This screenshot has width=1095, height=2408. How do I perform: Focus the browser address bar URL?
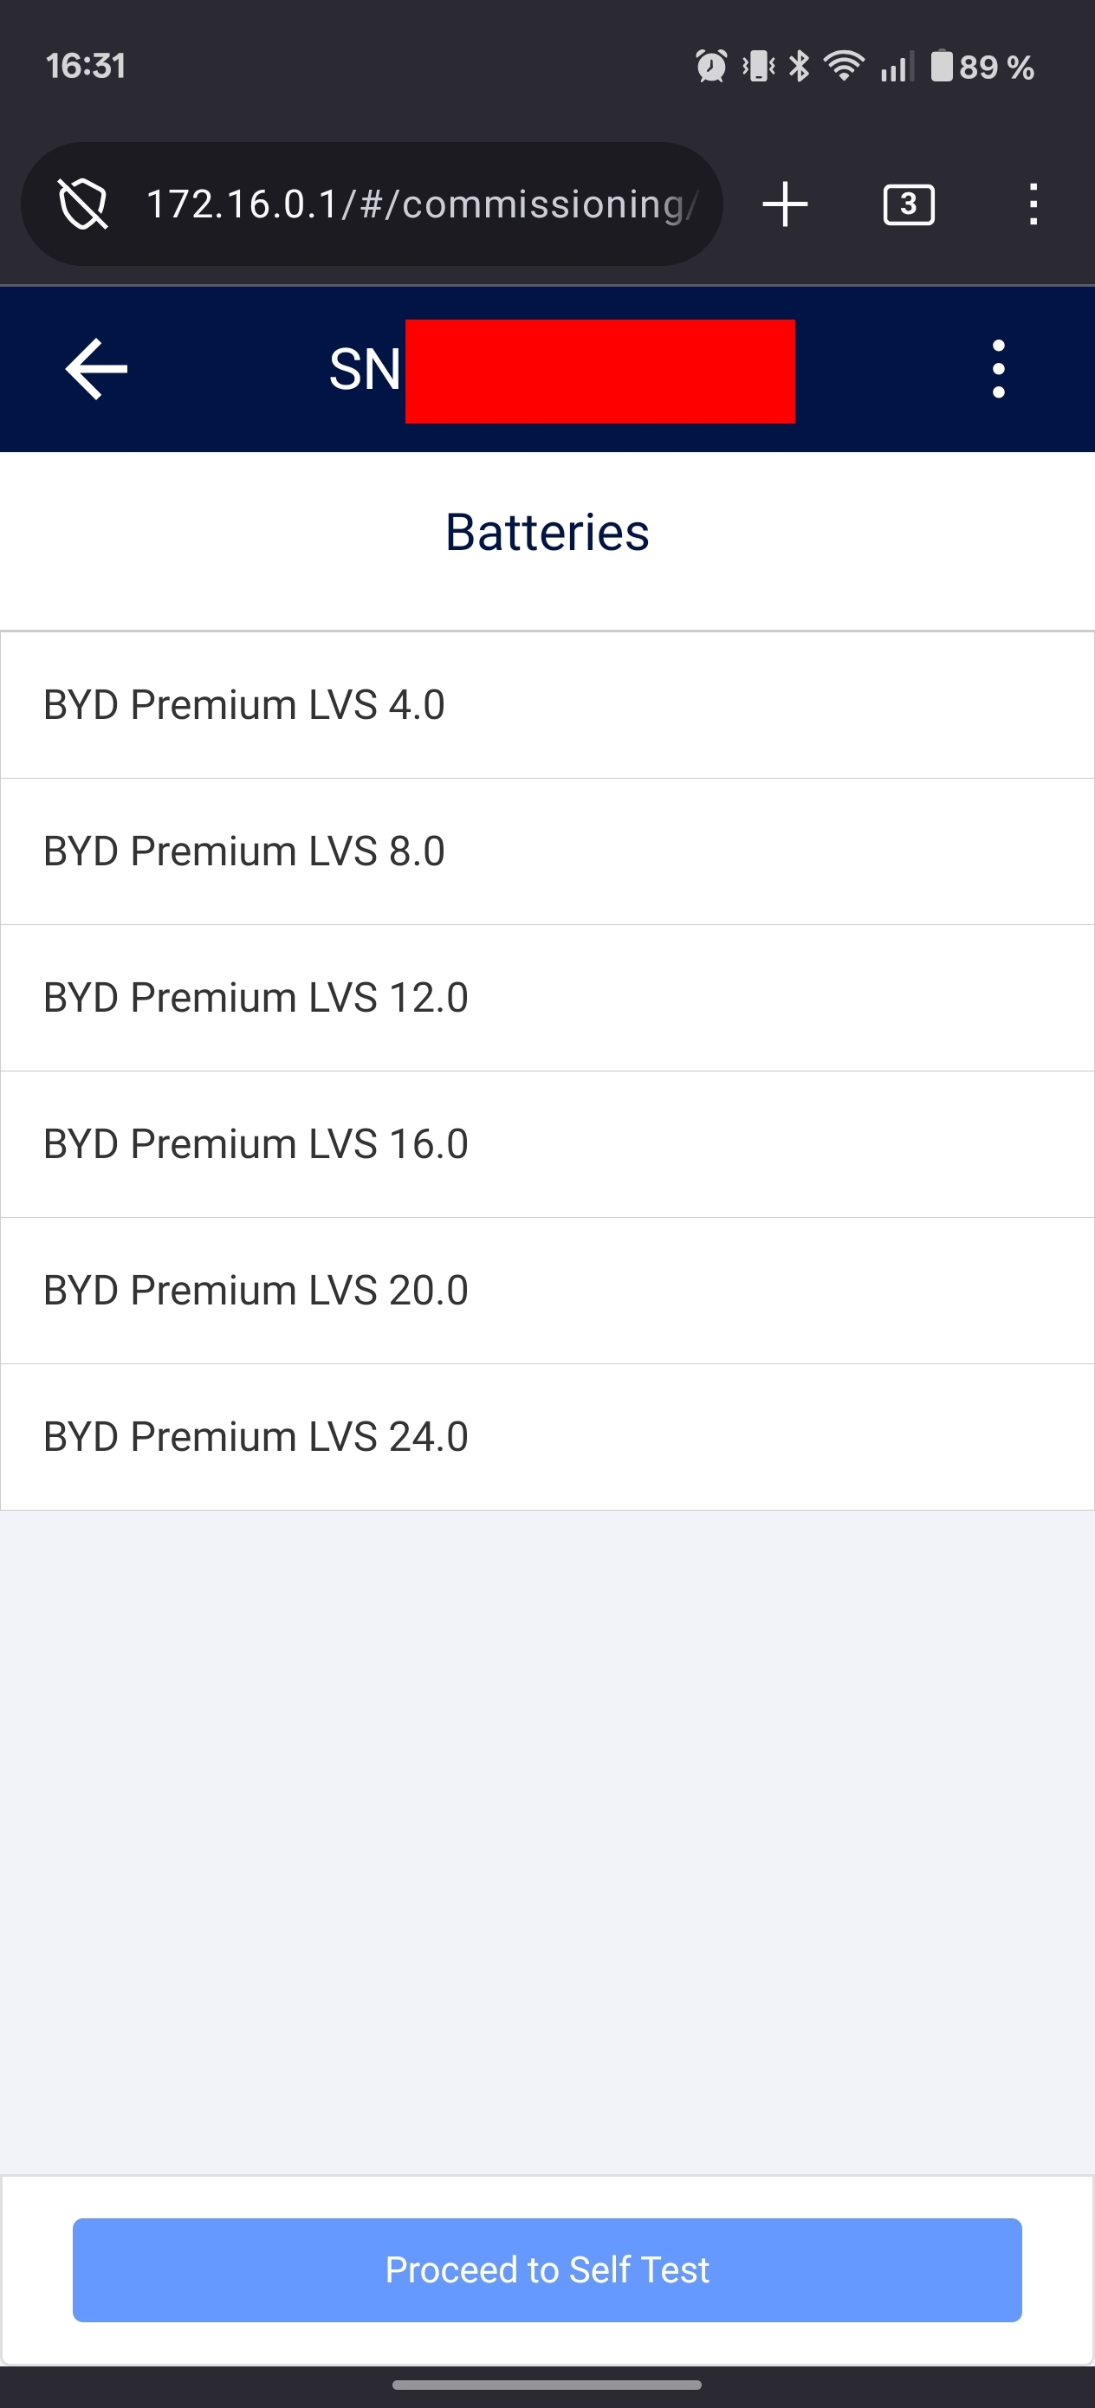click(421, 204)
